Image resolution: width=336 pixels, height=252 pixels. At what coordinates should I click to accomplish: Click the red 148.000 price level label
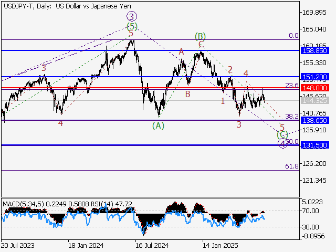[x=315, y=88]
